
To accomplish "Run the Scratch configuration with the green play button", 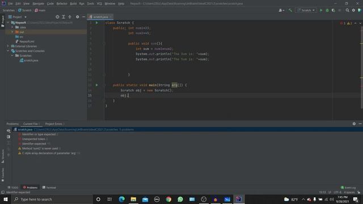I will click(x=321, y=10).
